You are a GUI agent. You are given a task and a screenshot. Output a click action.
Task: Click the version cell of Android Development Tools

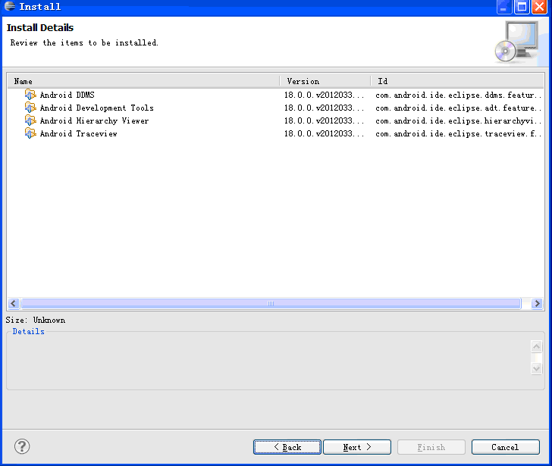(x=325, y=108)
